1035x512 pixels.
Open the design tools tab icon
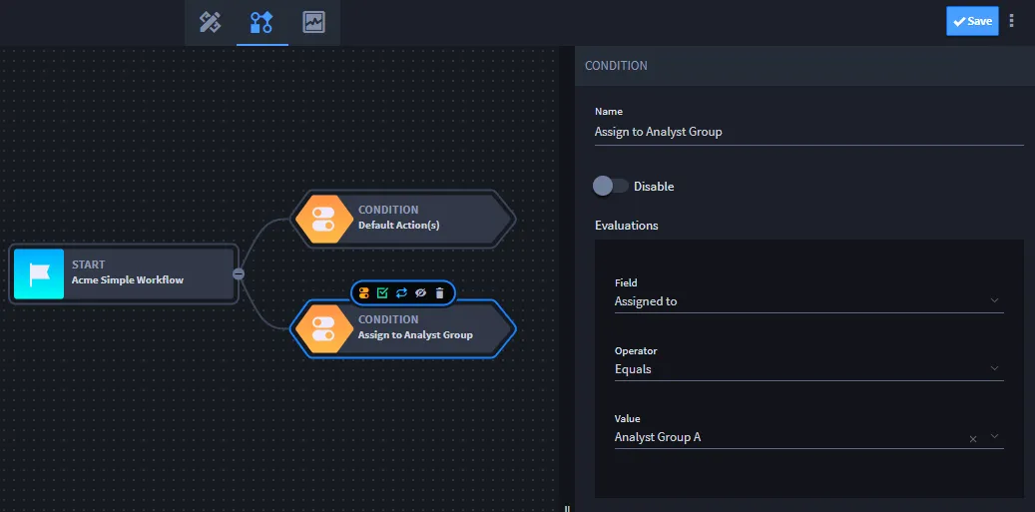tap(210, 22)
